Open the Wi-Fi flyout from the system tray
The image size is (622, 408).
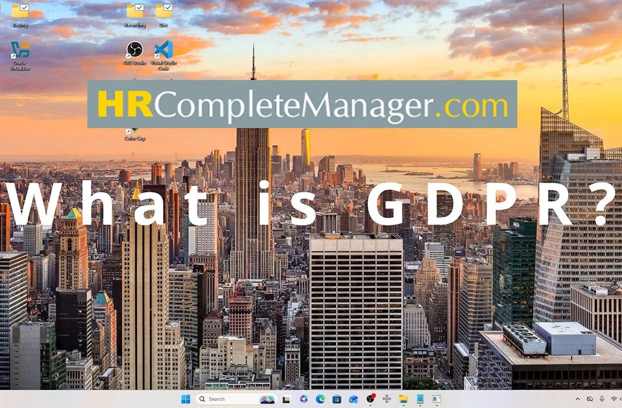[614, 399]
